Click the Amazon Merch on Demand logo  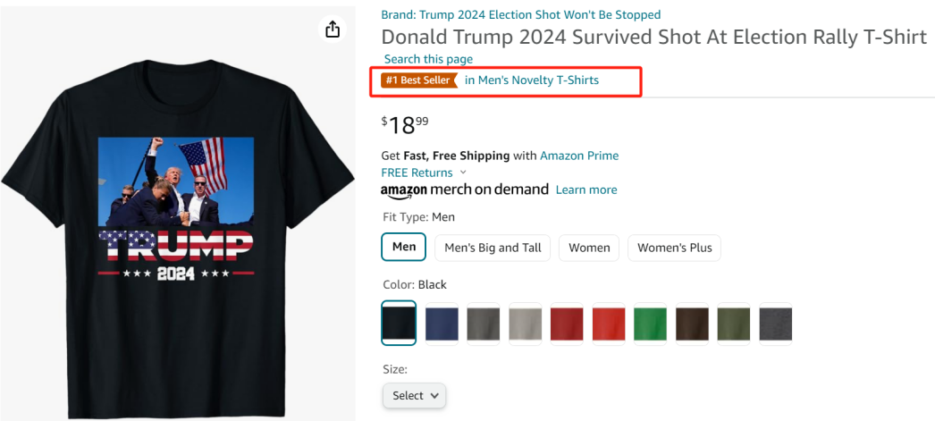465,189
